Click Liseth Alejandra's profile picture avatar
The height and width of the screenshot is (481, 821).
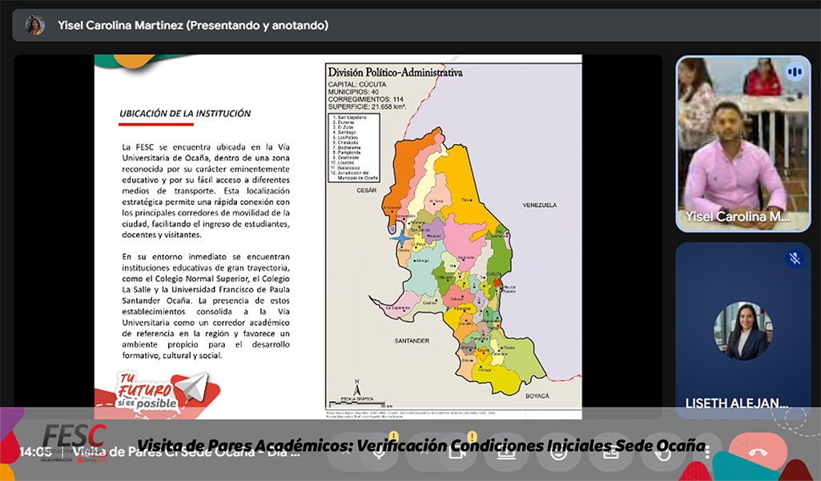[743, 331]
